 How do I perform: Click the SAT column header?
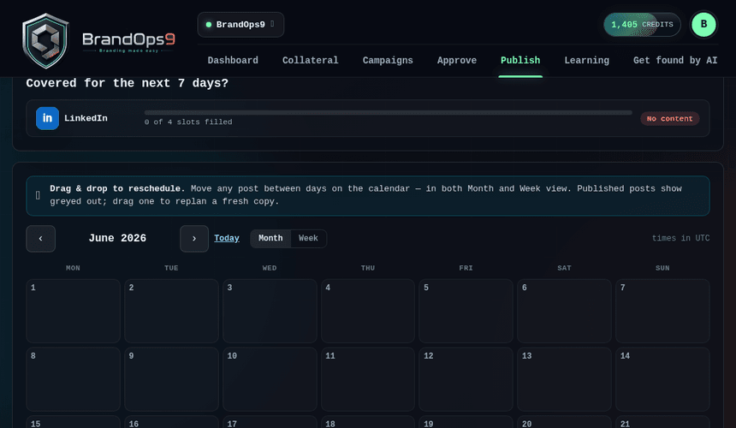(x=564, y=268)
